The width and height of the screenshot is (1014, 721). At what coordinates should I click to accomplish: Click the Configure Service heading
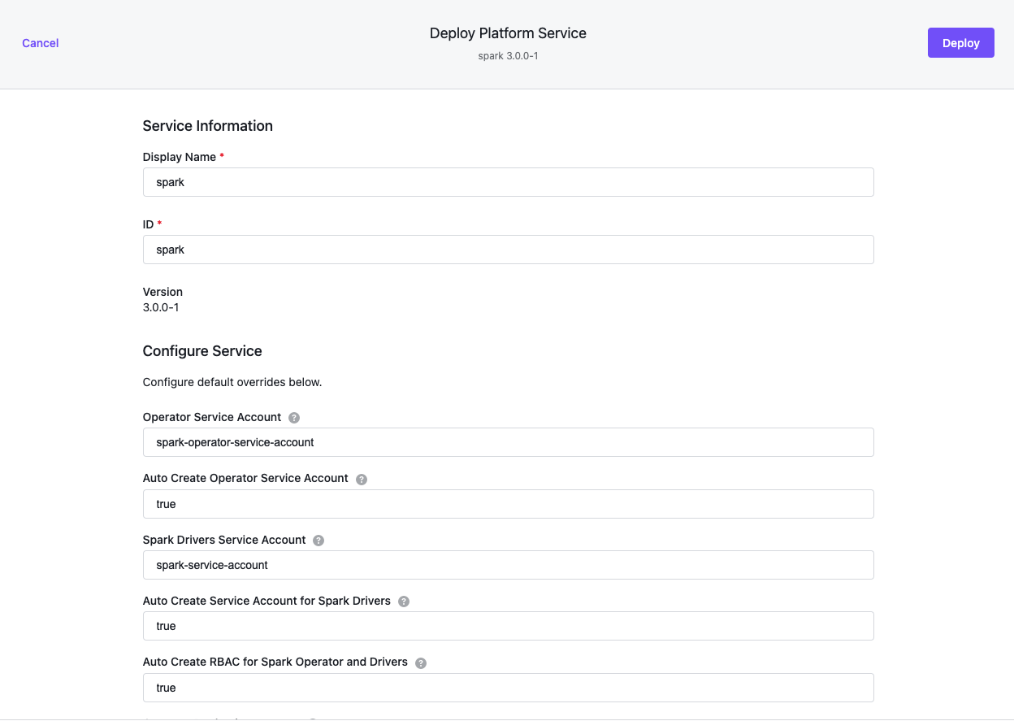coord(202,351)
